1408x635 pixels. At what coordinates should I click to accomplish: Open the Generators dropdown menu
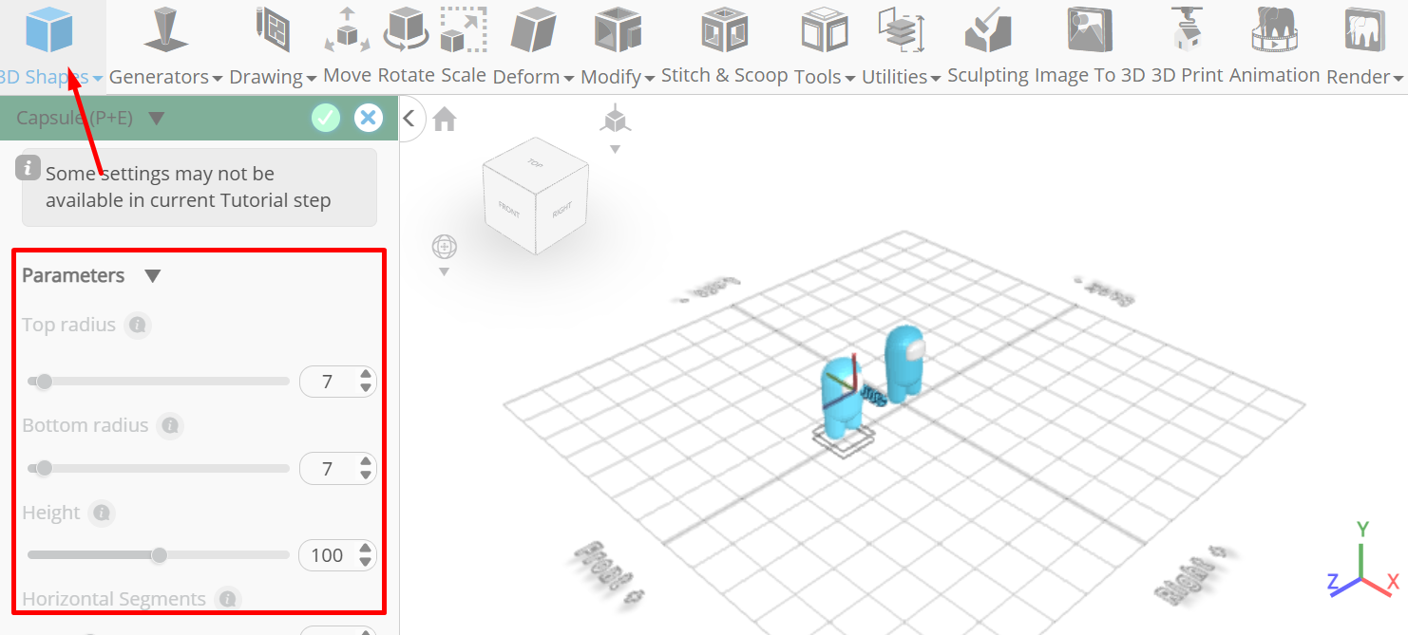(x=218, y=78)
